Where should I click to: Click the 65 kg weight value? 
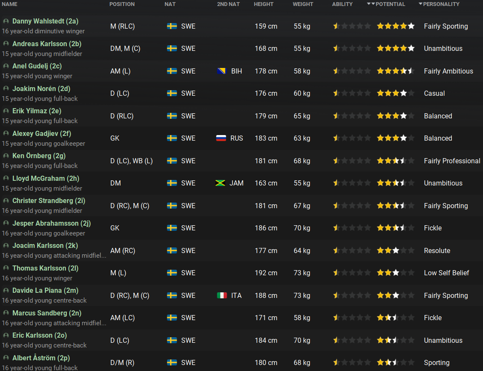pyautogui.click(x=302, y=116)
